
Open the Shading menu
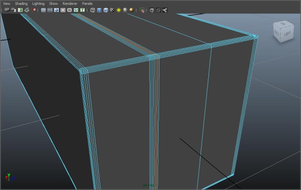[x=21, y=3]
